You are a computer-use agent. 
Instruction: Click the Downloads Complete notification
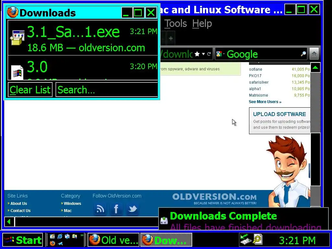(243, 219)
